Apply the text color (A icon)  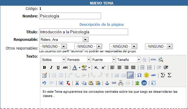[75, 68]
